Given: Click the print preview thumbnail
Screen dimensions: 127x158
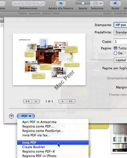Looking at the screenshot, I should (x=49, y=59).
